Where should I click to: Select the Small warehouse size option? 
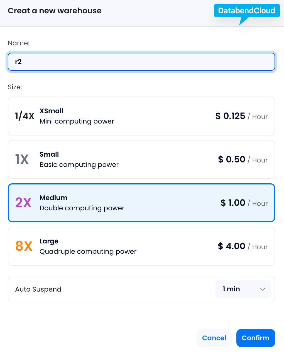(141, 159)
